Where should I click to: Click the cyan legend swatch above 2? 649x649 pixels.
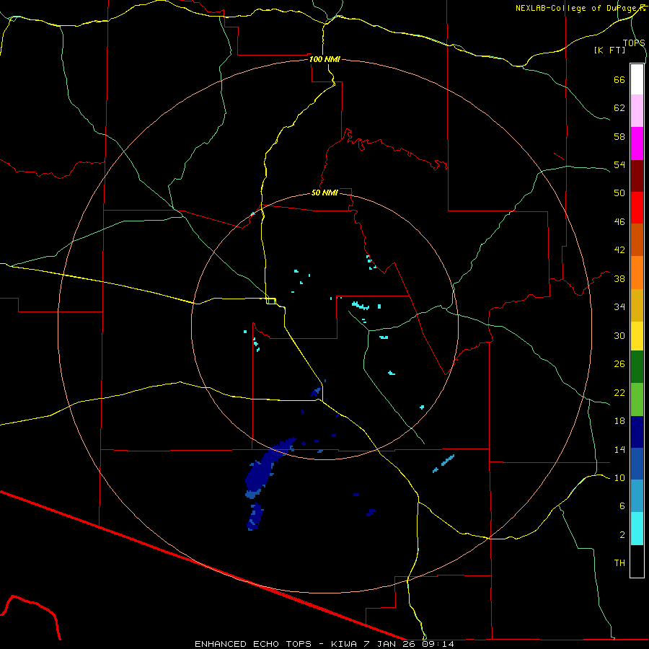[637, 529]
